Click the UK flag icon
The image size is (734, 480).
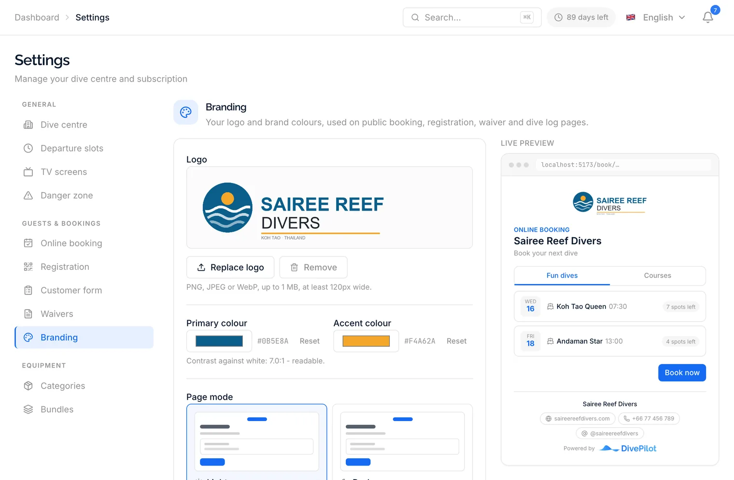[x=631, y=17]
